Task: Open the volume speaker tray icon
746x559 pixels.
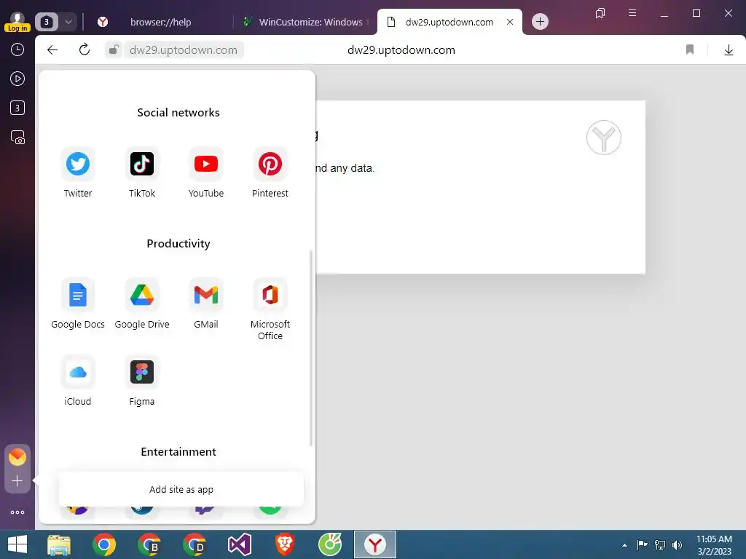Action: (x=677, y=544)
